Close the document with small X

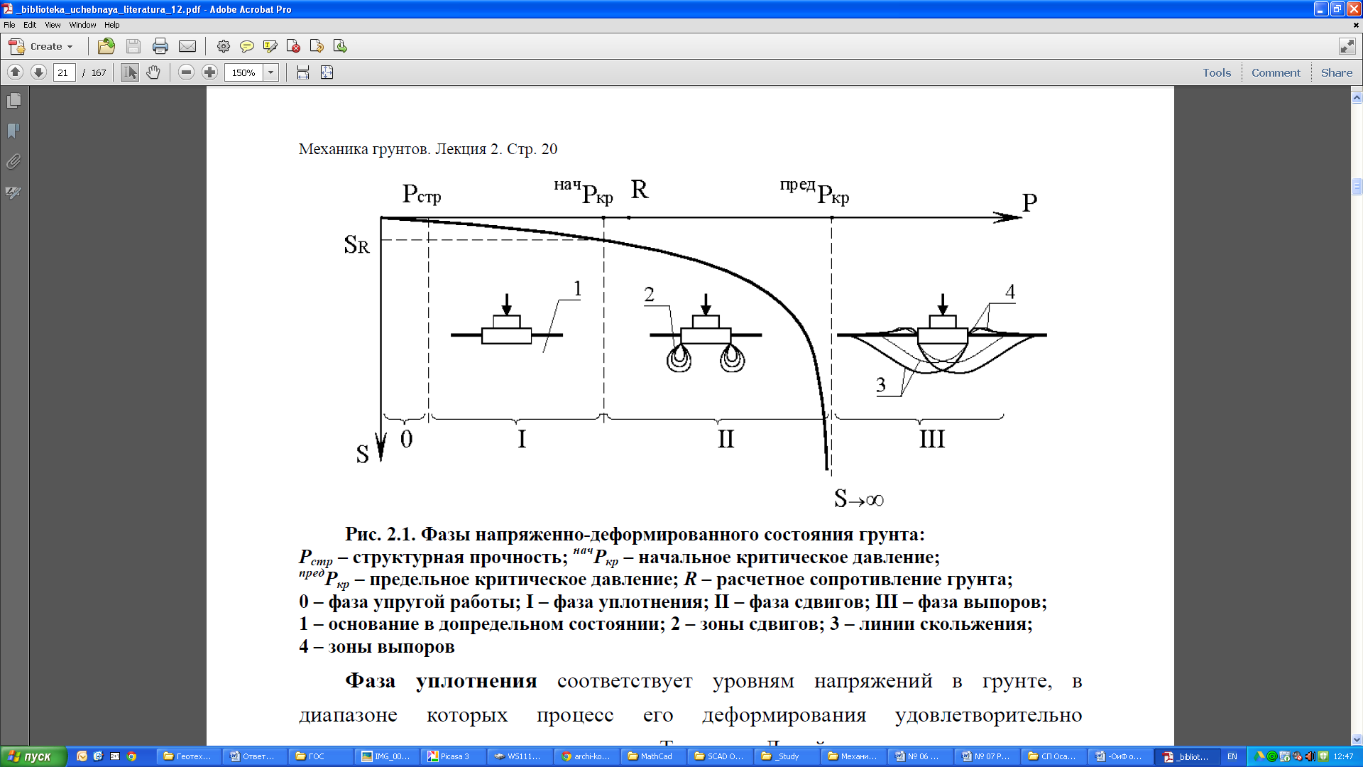1356,25
